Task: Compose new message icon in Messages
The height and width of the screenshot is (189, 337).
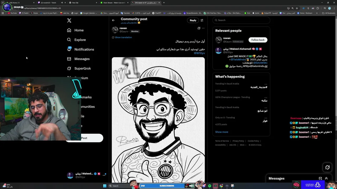Action: point(320,178)
